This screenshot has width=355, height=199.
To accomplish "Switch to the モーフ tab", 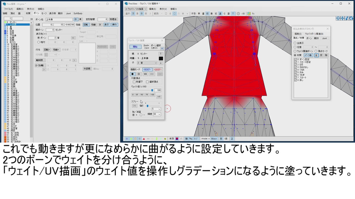I will click(x=44, y=13).
